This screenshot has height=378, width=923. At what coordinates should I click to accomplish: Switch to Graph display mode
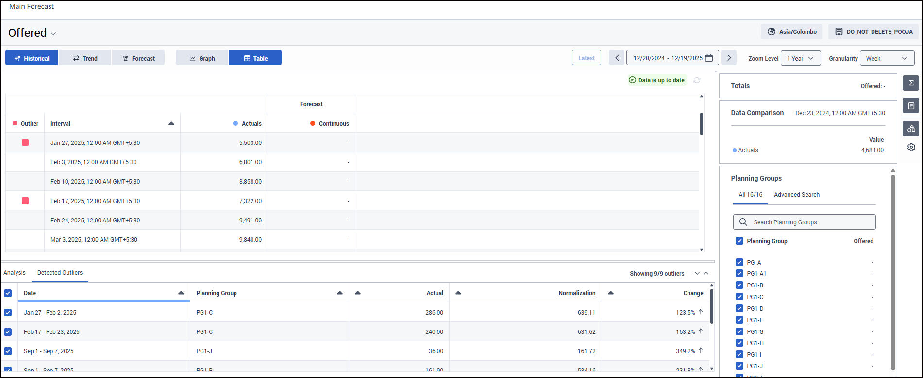tap(202, 58)
